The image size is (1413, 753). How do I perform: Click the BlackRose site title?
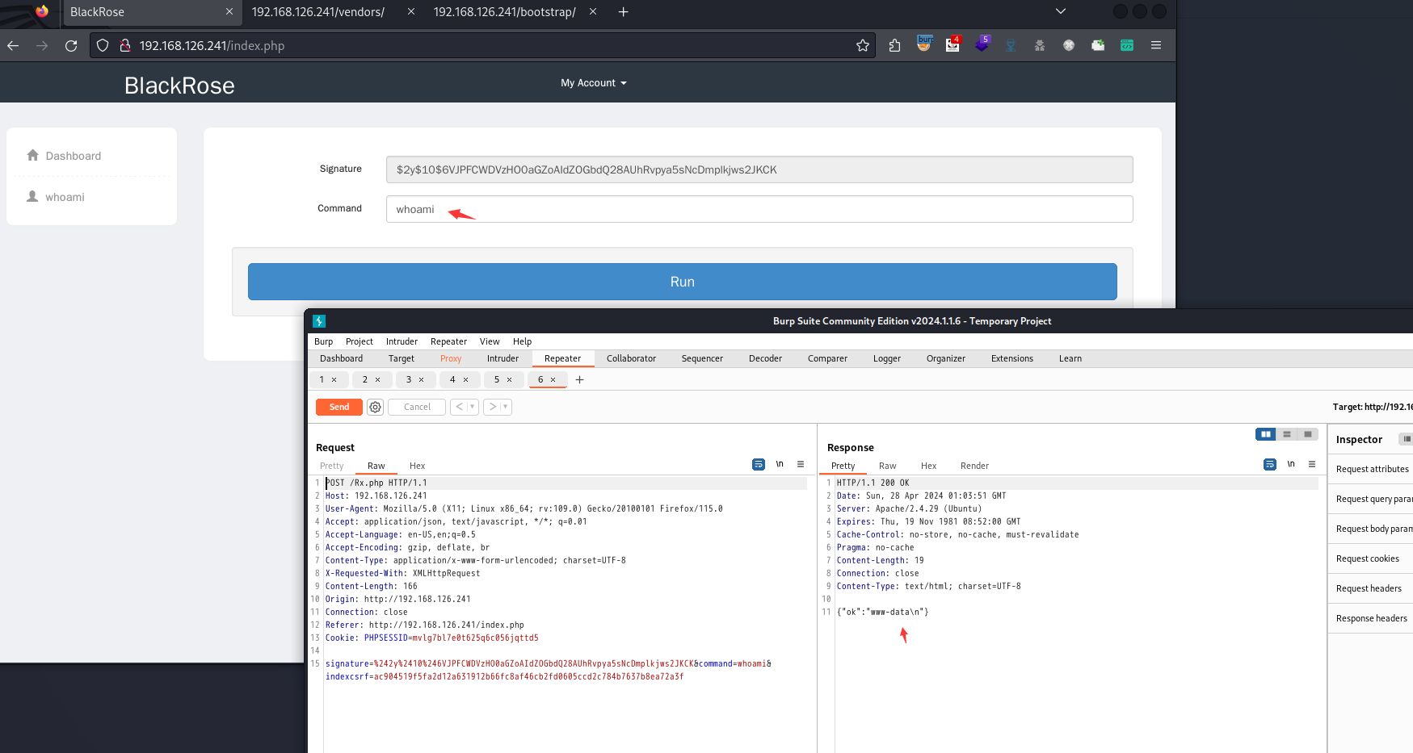click(179, 86)
